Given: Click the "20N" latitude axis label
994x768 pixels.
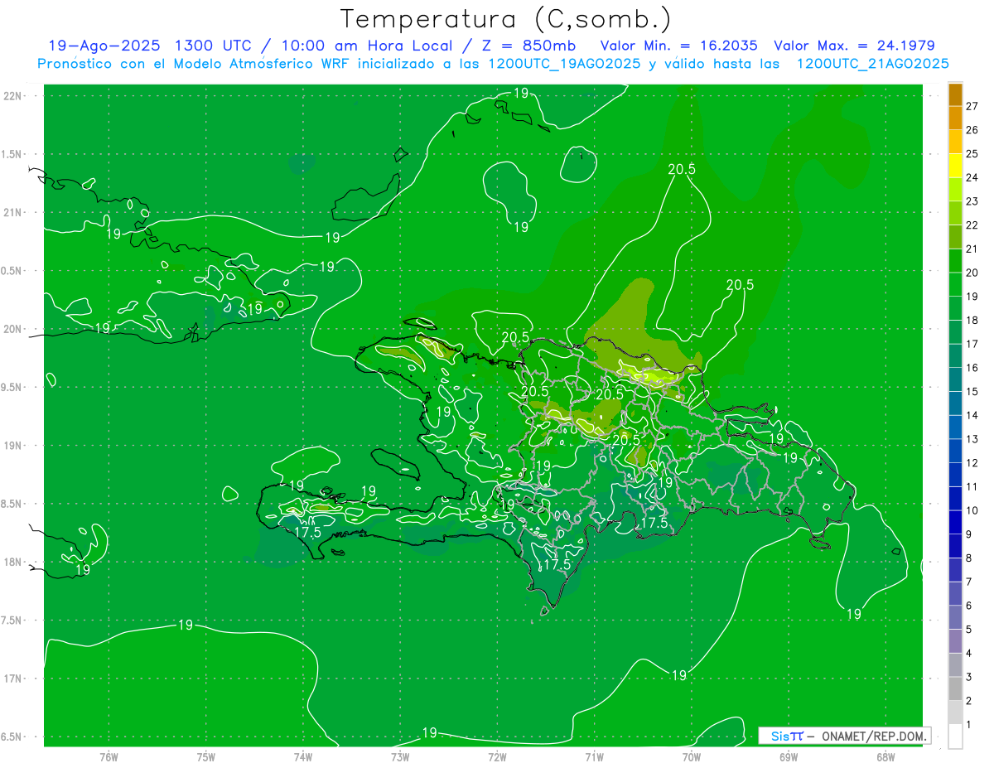Looking at the screenshot, I should [x=12, y=329].
